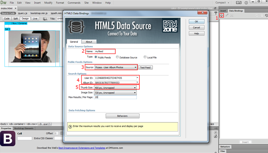This screenshot has width=268, height=153.
Task: Open the Modify menu
Action: (48, 3)
